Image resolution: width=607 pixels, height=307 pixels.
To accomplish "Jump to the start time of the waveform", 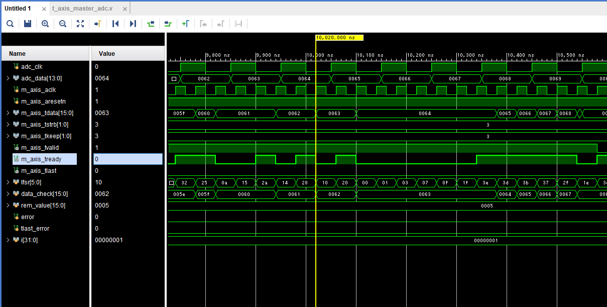I will [x=115, y=24].
